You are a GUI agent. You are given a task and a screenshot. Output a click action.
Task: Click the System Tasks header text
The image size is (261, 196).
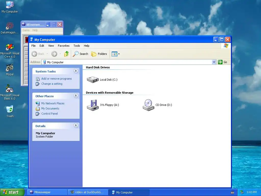pos(45,71)
